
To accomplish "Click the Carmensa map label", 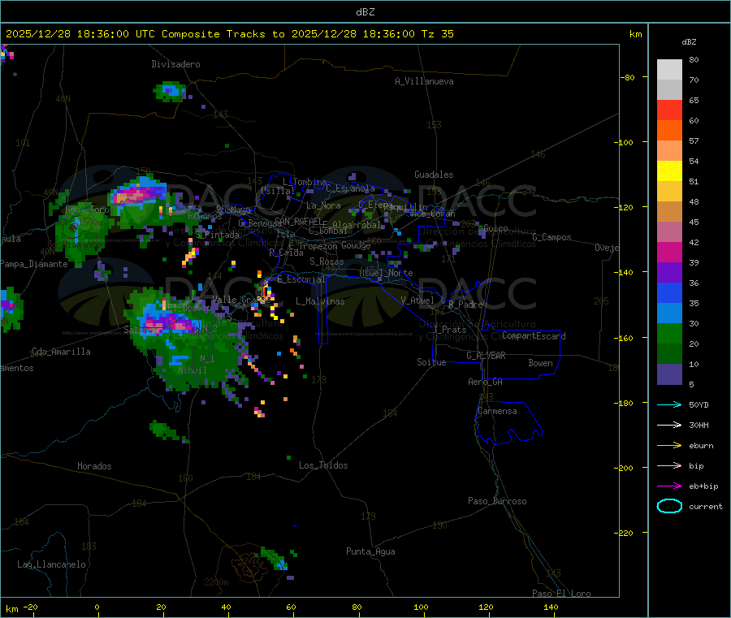I will tap(497, 411).
